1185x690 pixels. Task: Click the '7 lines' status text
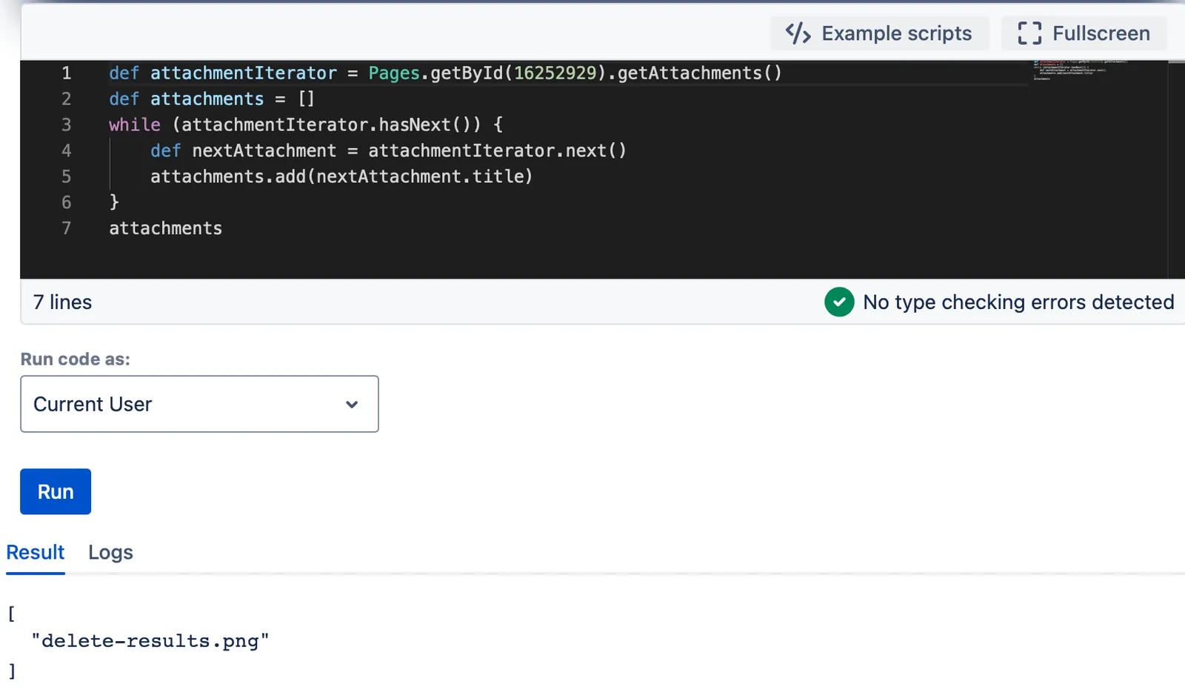pyautogui.click(x=63, y=302)
